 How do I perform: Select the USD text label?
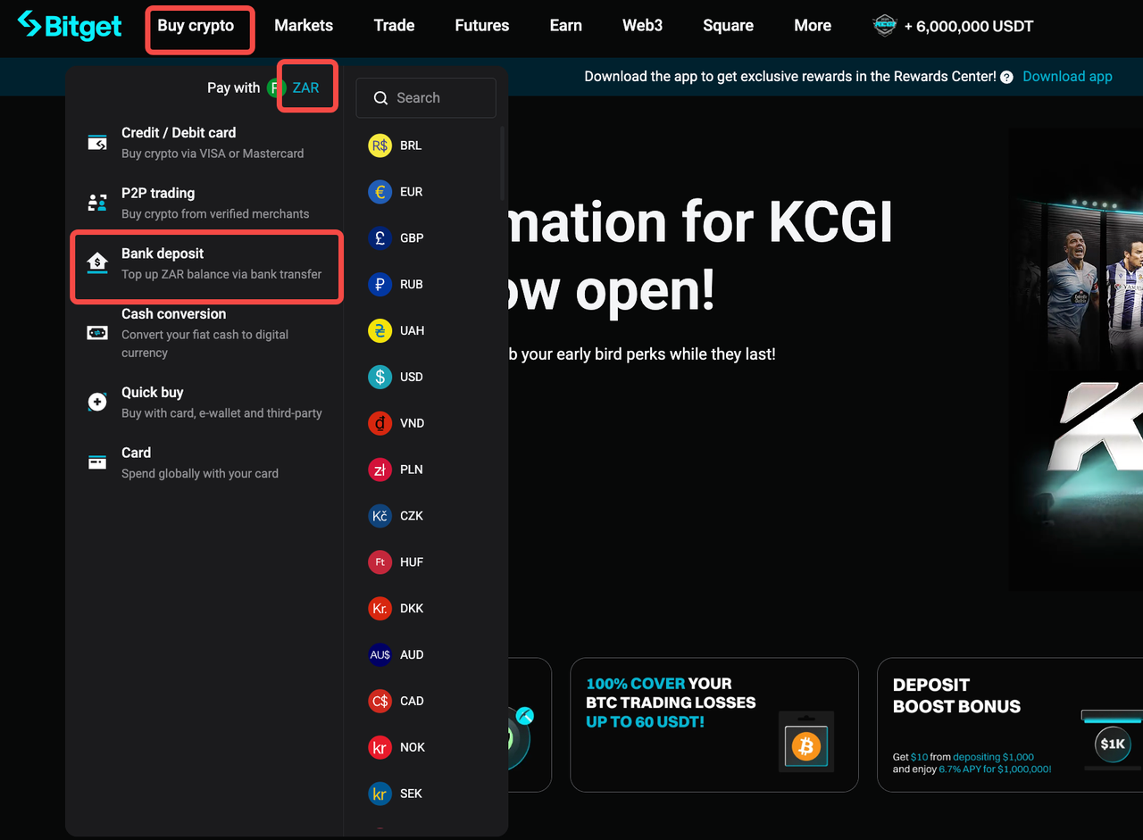point(412,377)
